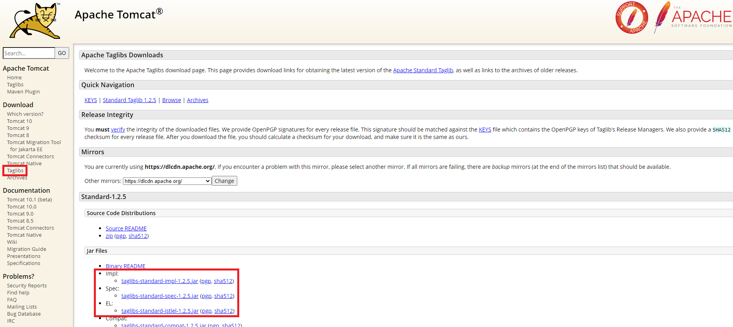Click the Change mirror button
The width and height of the screenshot is (733, 327).
224,181
